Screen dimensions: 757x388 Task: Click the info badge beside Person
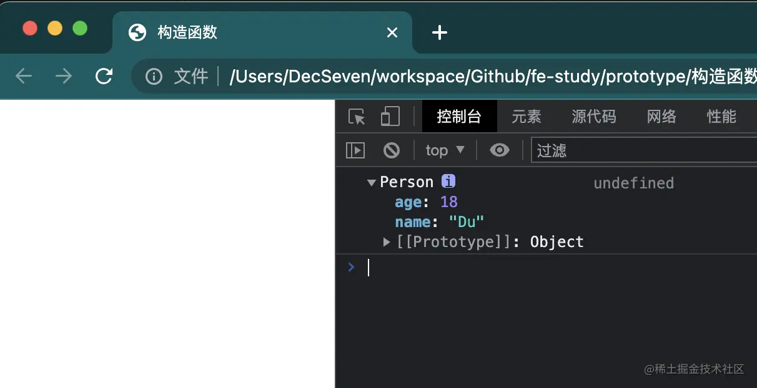(x=448, y=182)
